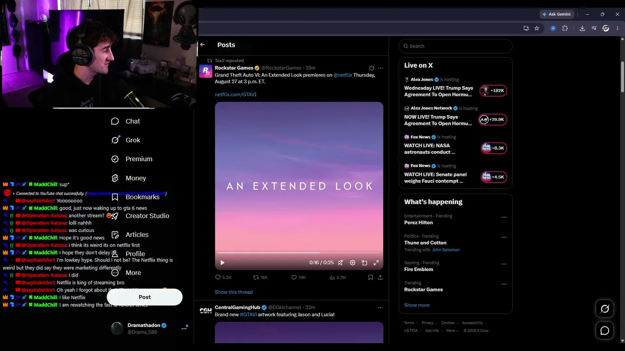Click the Grok icon on Rockstar post

tap(372, 68)
